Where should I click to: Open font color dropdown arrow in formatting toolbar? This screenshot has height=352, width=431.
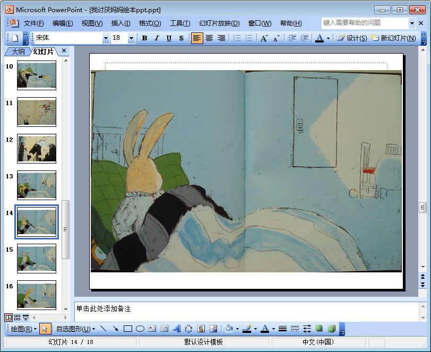tap(328, 38)
